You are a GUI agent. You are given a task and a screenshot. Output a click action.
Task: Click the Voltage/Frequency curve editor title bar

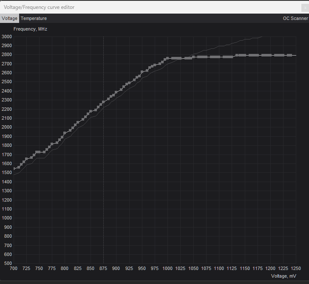[128, 7]
